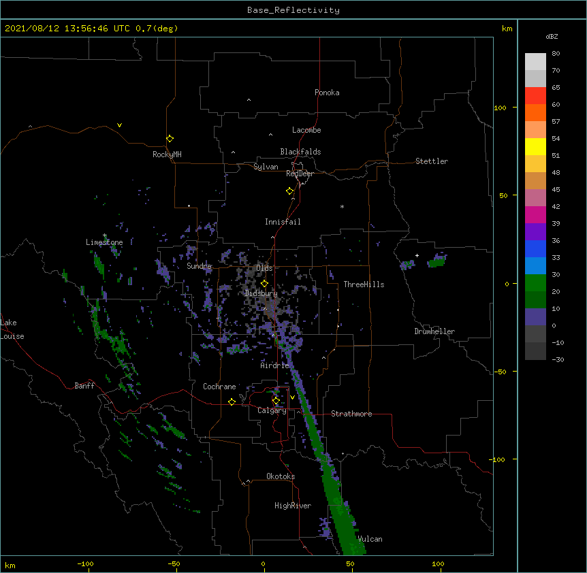Click the Vulcan town label
The height and width of the screenshot is (573, 587).
tap(370, 539)
